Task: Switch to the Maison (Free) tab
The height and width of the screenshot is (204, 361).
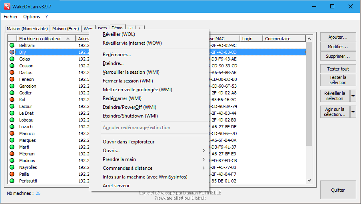Action: pos(66,29)
